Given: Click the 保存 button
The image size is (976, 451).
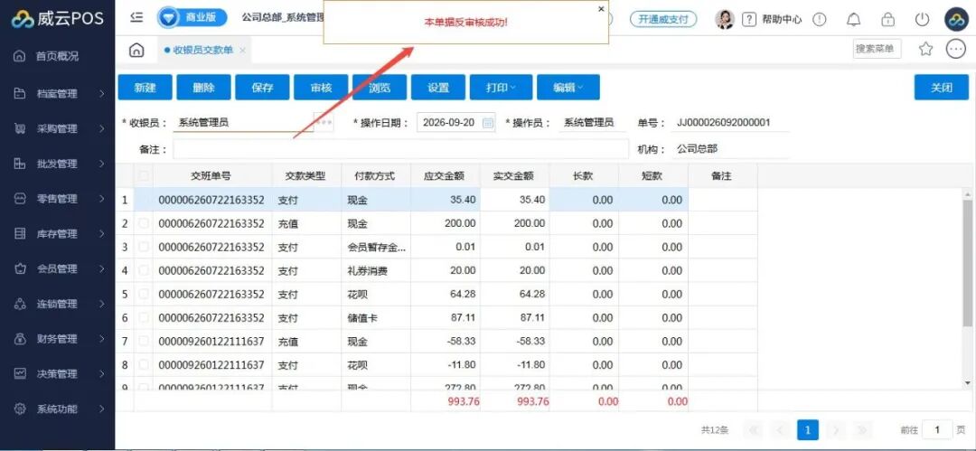Looking at the screenshot, I should click(x=262, y=88).
